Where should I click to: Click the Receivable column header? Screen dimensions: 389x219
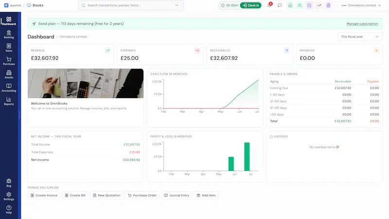tap(343, 81)
